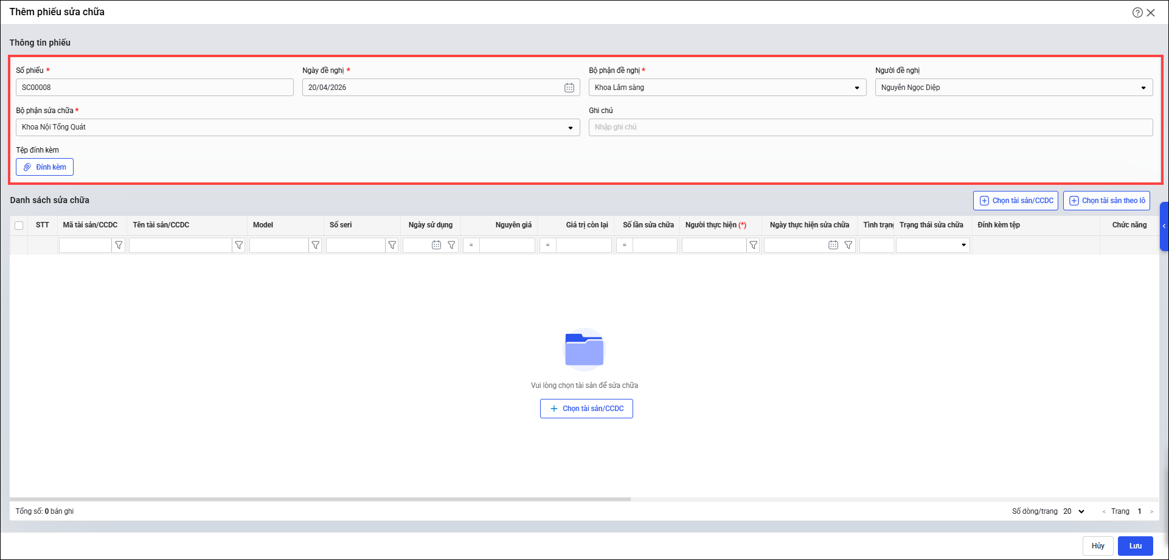The image size is (1169, 560).
Task: Click filter icon for Số seri column
Action: coord(392,245)
